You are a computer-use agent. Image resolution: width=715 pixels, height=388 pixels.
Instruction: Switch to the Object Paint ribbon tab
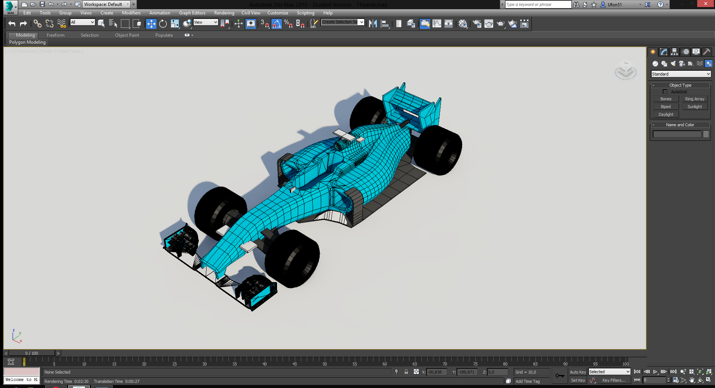click(x=127, y=35)
